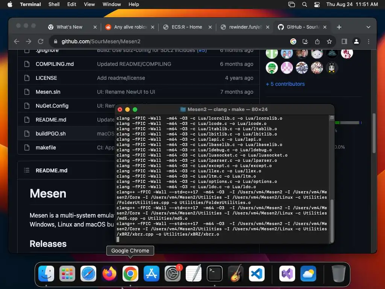Open Finder from the dock

[x=46, y=274]
